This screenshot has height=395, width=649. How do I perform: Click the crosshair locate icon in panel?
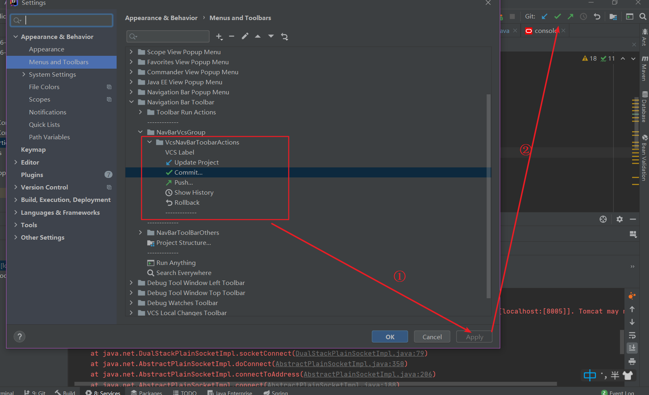tap(603, 219)
